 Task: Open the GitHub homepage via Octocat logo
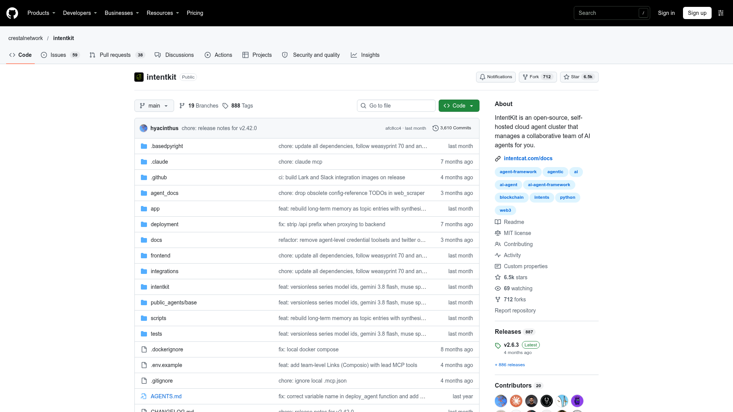click(x=12, y=13)
